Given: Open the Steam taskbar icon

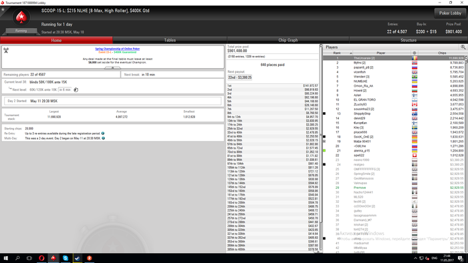Looking at the screenshot, I should [x=78, y=258].
